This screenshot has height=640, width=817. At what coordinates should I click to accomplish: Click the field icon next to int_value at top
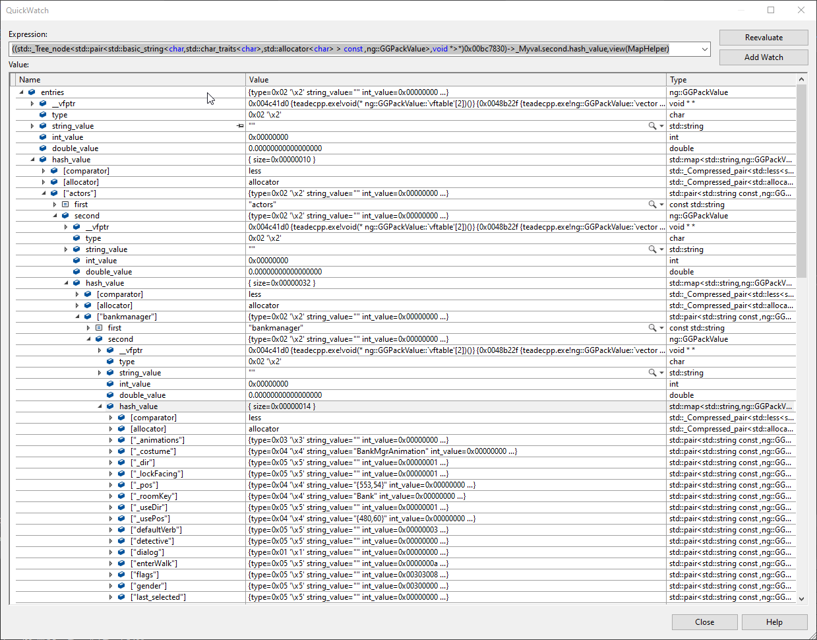coord(43,137)
